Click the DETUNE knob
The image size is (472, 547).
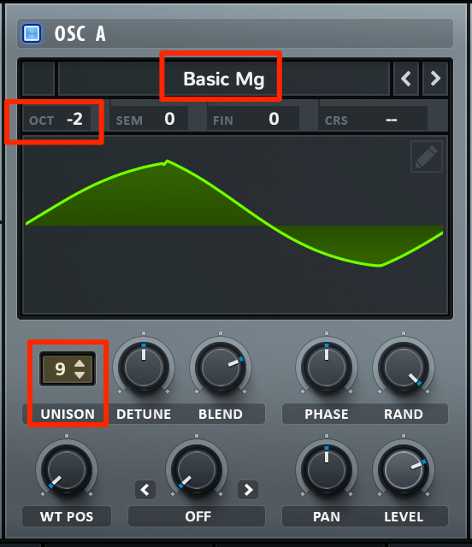tap(144, 368)
